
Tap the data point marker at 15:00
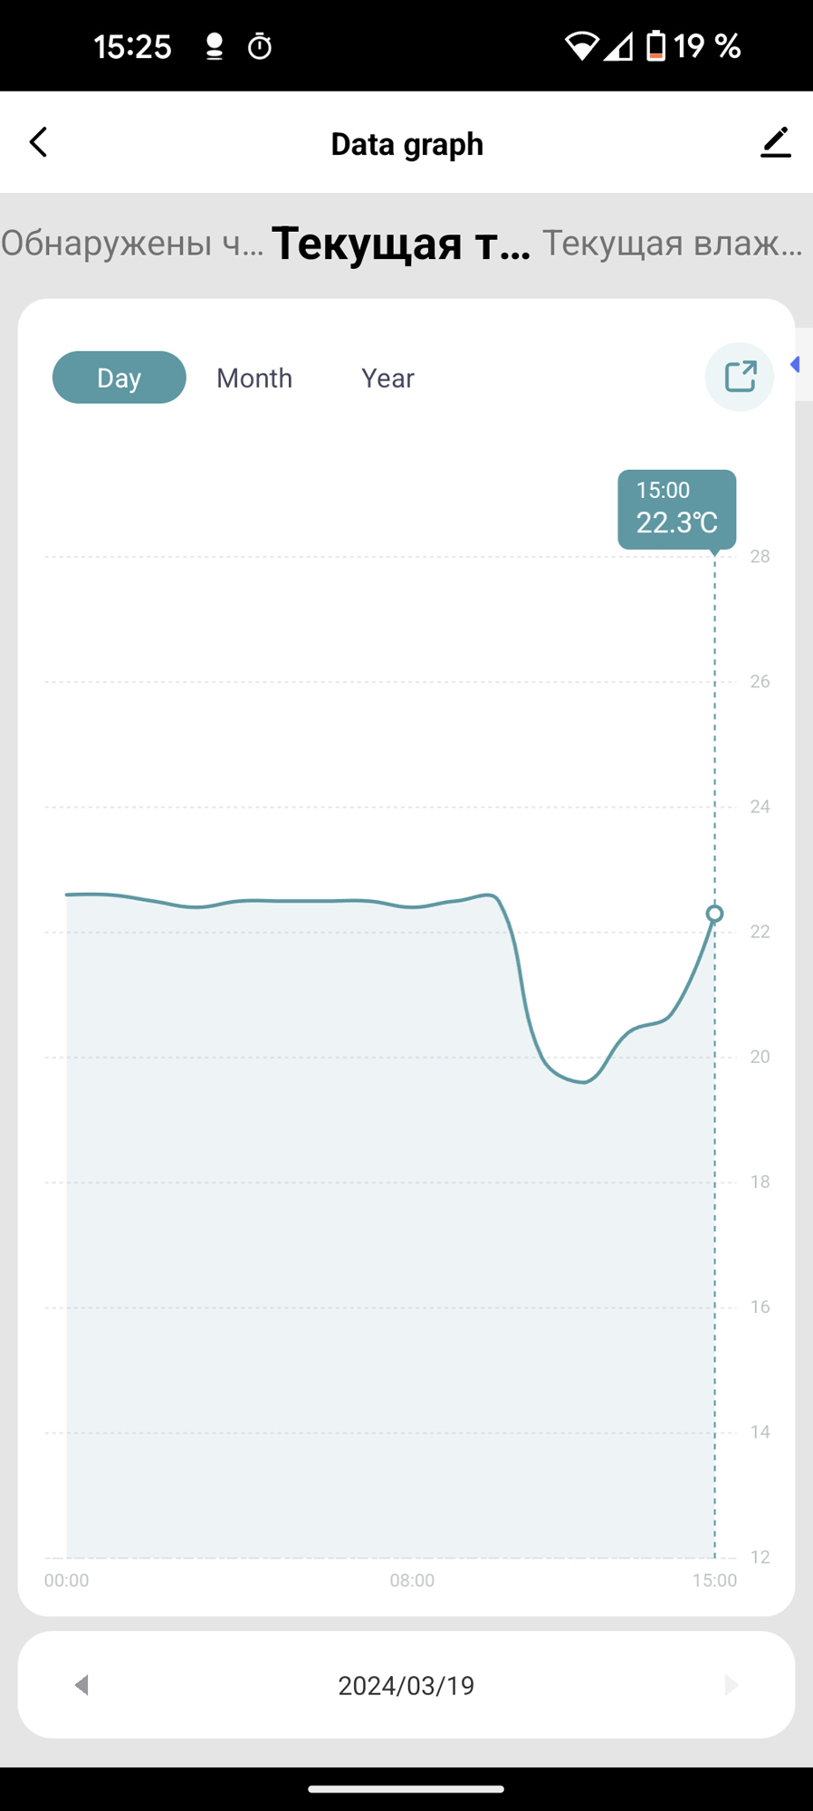tap(714, 914)
